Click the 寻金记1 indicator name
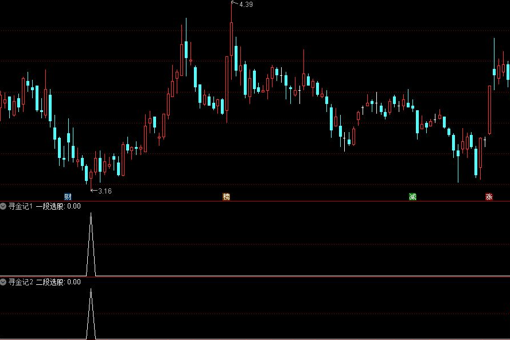This screenshot has width=510, height=340. (x=21, y=206)
